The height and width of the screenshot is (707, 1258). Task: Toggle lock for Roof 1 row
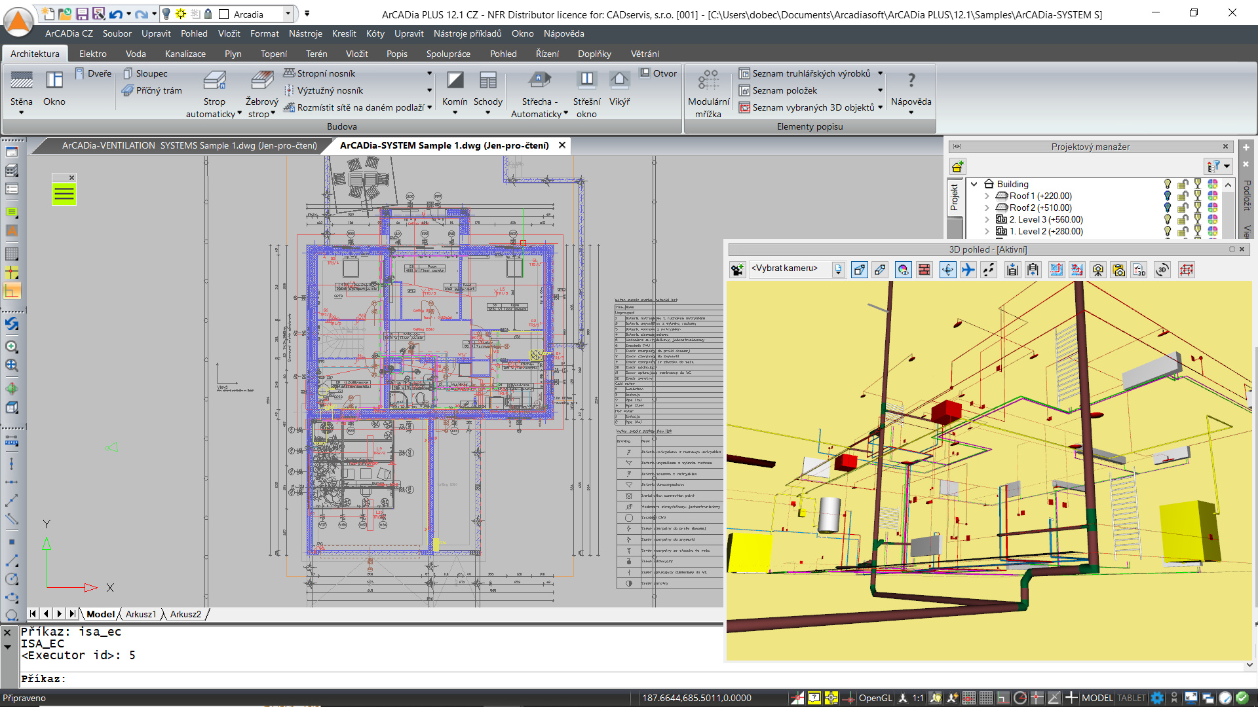tap(1183, 196)
